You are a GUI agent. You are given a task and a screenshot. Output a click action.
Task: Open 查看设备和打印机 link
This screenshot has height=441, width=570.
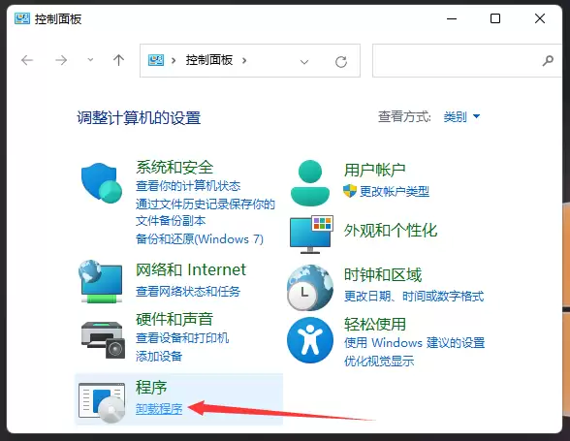pos(182,337)
